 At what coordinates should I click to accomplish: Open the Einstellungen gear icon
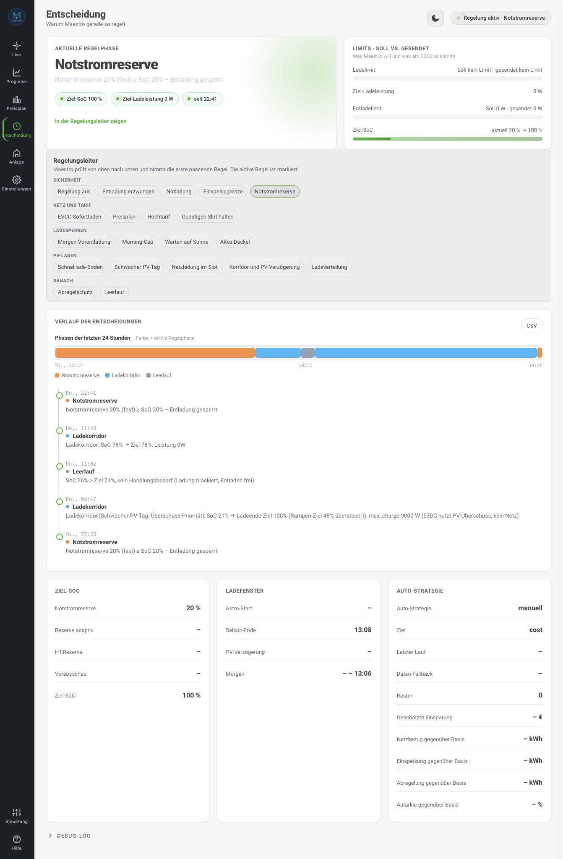coord(16,180)
